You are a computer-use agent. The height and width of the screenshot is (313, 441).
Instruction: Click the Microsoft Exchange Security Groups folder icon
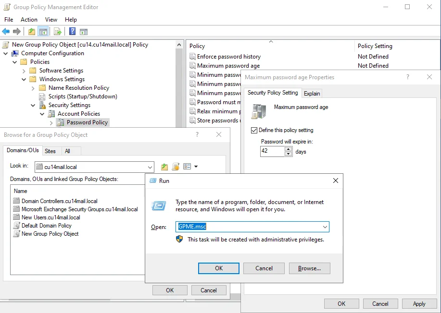click(17, 209)
